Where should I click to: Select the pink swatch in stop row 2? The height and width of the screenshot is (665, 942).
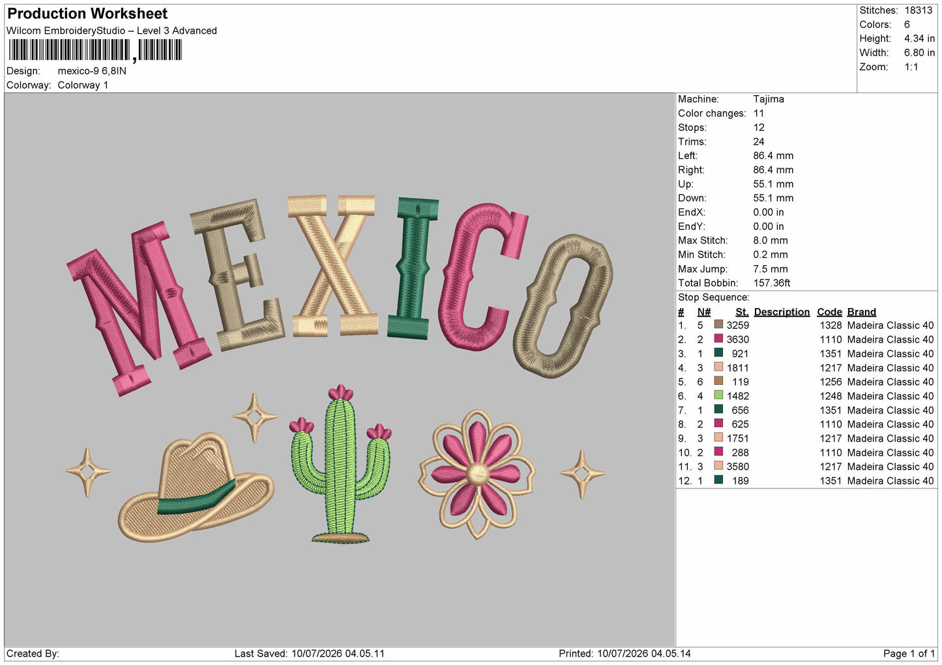[718, 339]
